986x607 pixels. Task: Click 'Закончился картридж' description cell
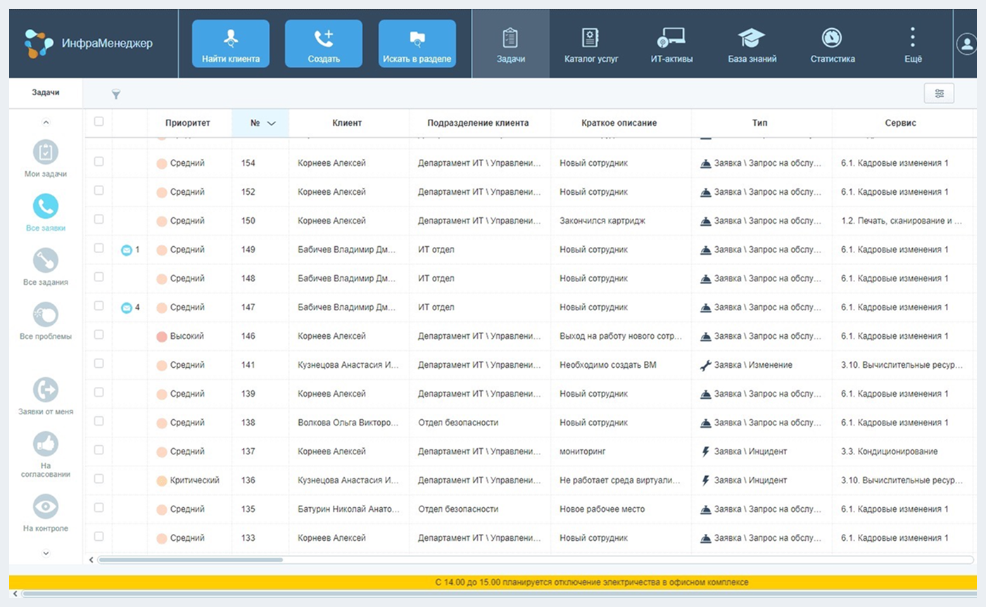click(x=621, y=221)
